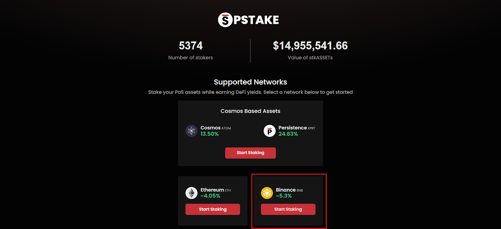Click the Ethereum ~4.05% yield text

(210, 196)
